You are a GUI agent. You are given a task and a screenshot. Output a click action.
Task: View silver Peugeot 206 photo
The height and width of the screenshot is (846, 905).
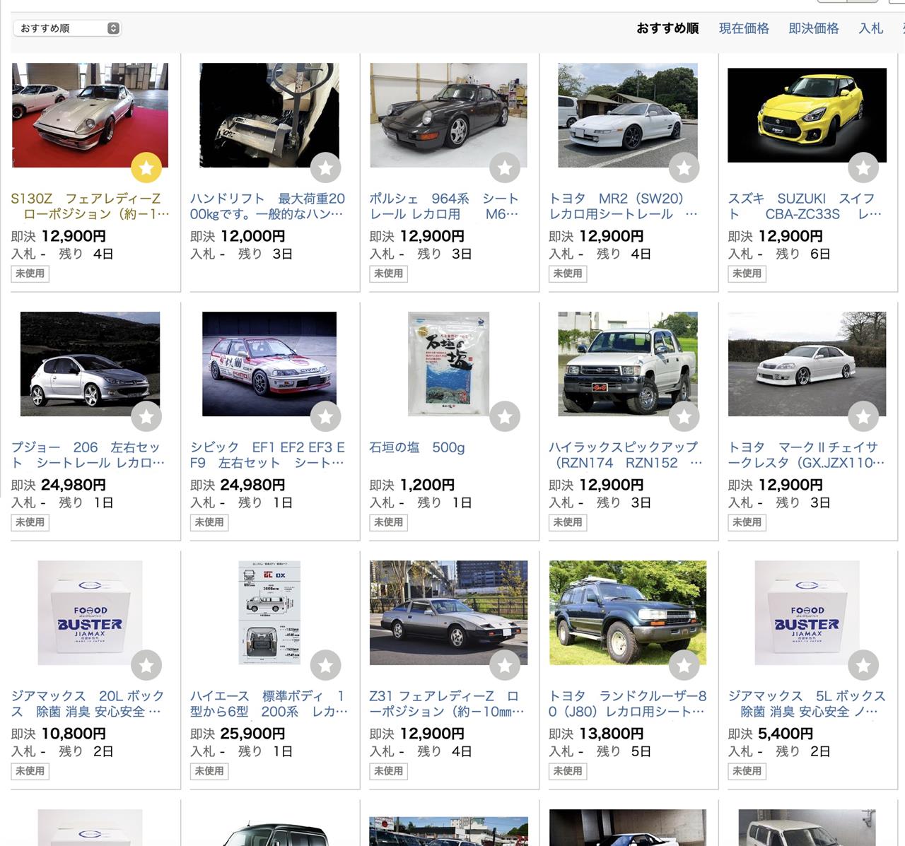[90, 364]
